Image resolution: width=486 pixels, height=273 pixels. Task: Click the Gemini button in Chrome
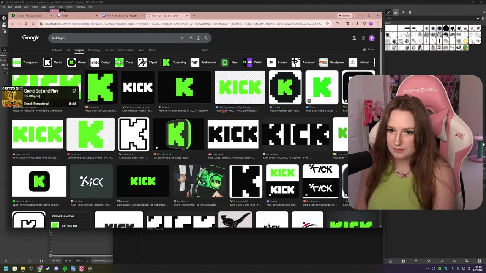(344, 16)
